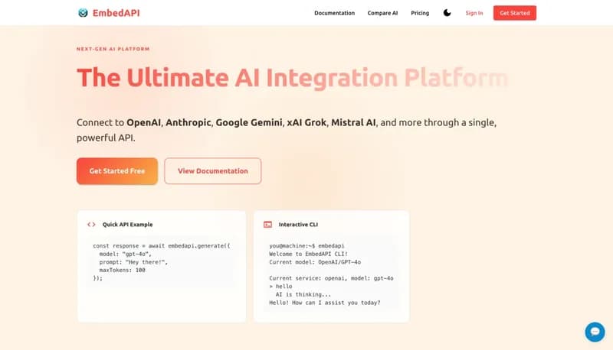Toggle dark mode with the moon icon
This screenshot has height=350, width=613.
click(447, 13)
